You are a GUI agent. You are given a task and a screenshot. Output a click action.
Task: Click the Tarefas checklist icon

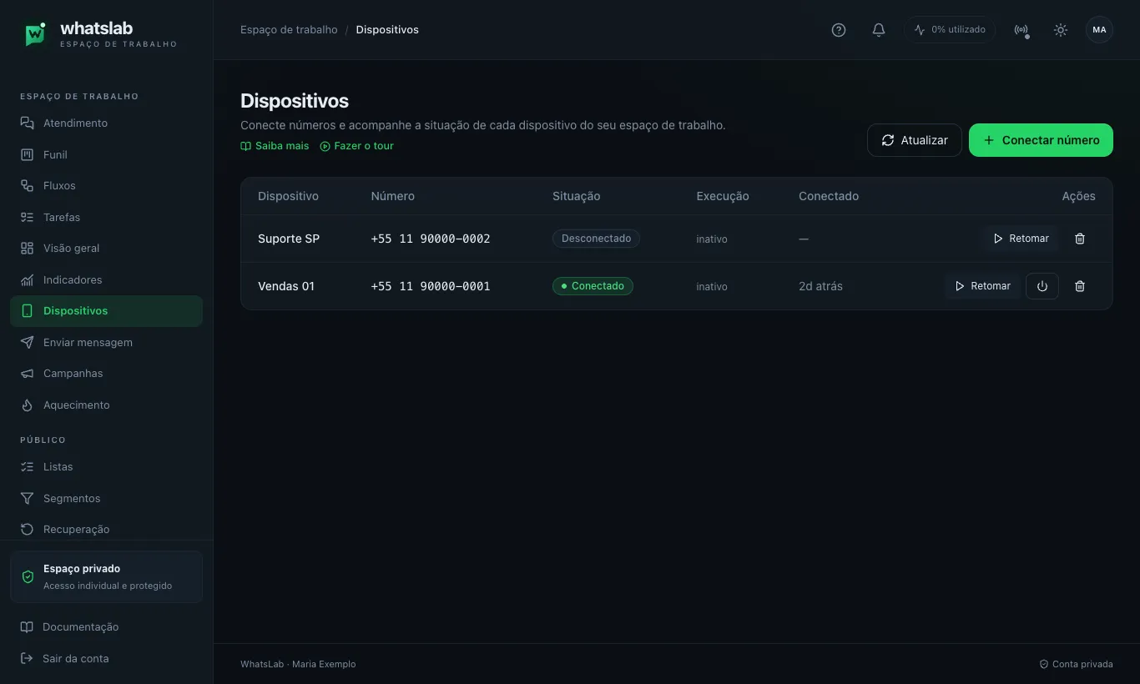27,217
